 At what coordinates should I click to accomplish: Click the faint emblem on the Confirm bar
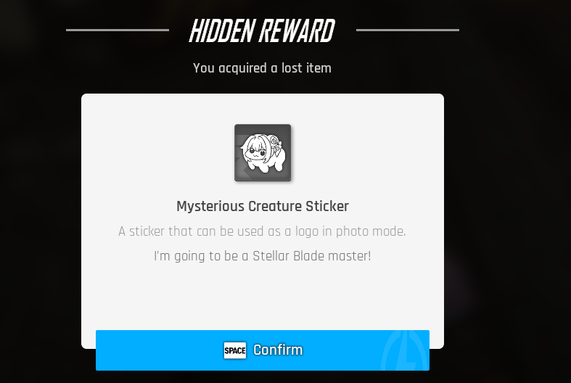[x=405, y=350]
